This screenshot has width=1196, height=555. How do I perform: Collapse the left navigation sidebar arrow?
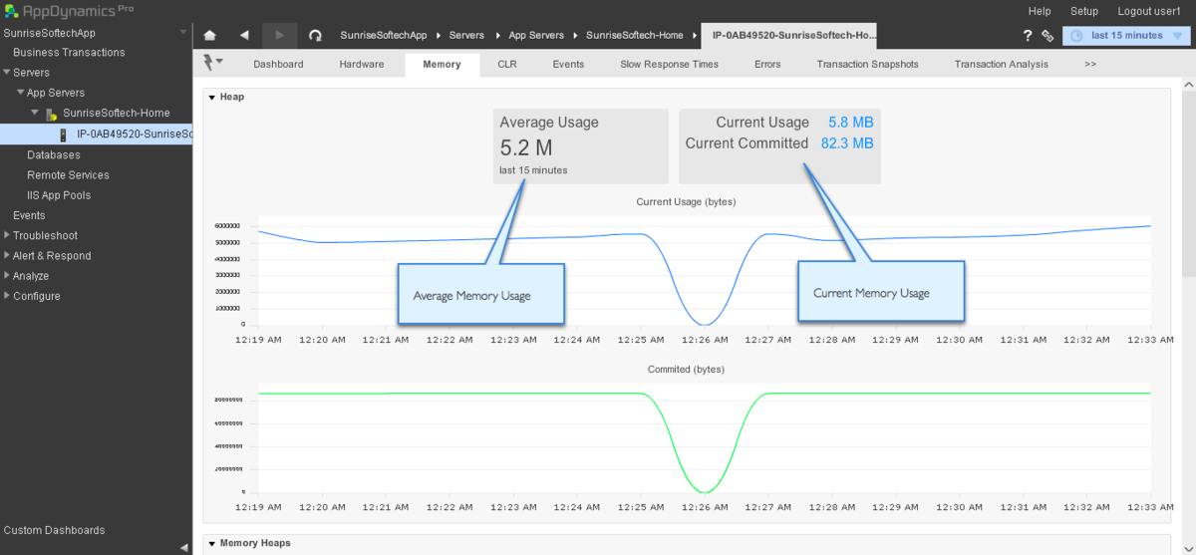point(183,547)
